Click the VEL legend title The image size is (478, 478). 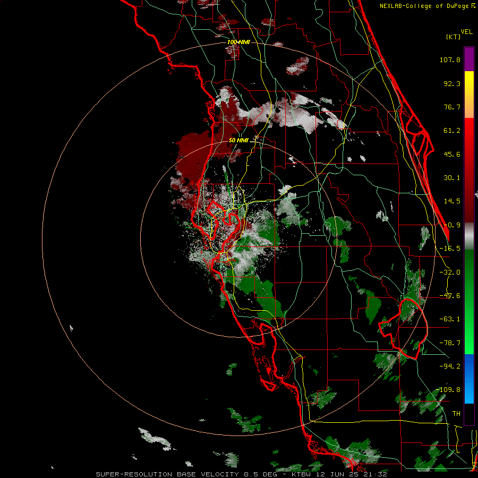pos(466,32)
